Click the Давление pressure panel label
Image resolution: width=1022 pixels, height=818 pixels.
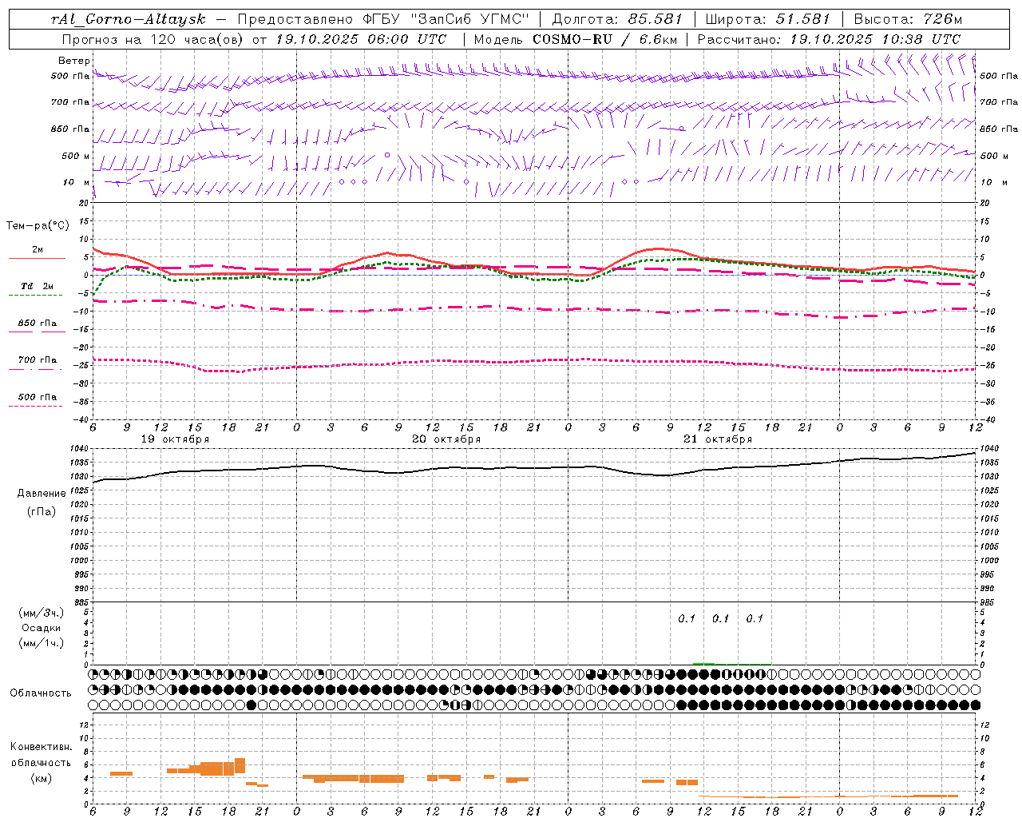point(42,494)
